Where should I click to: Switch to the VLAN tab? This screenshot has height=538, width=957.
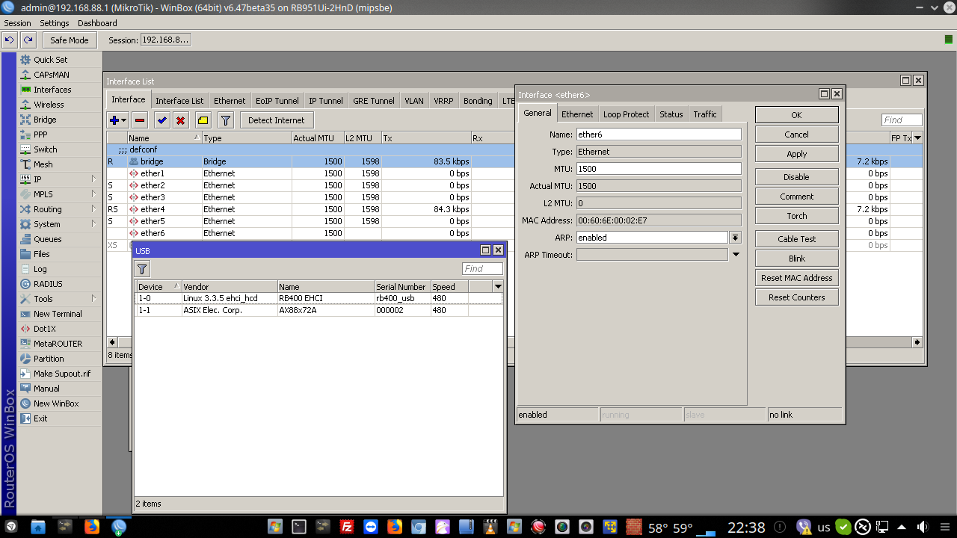coord(413,101)
